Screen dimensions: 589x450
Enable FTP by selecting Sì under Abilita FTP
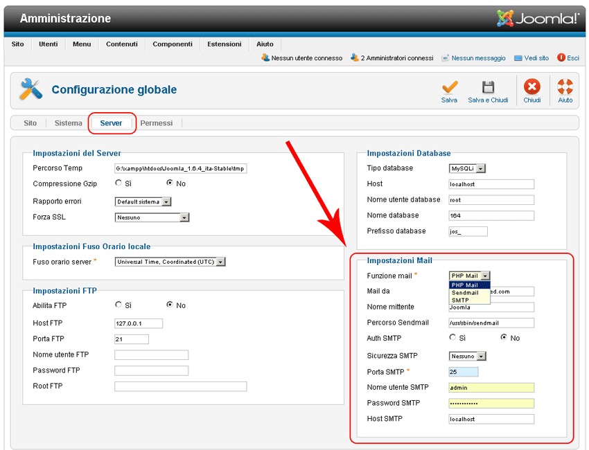click(117, 305)
